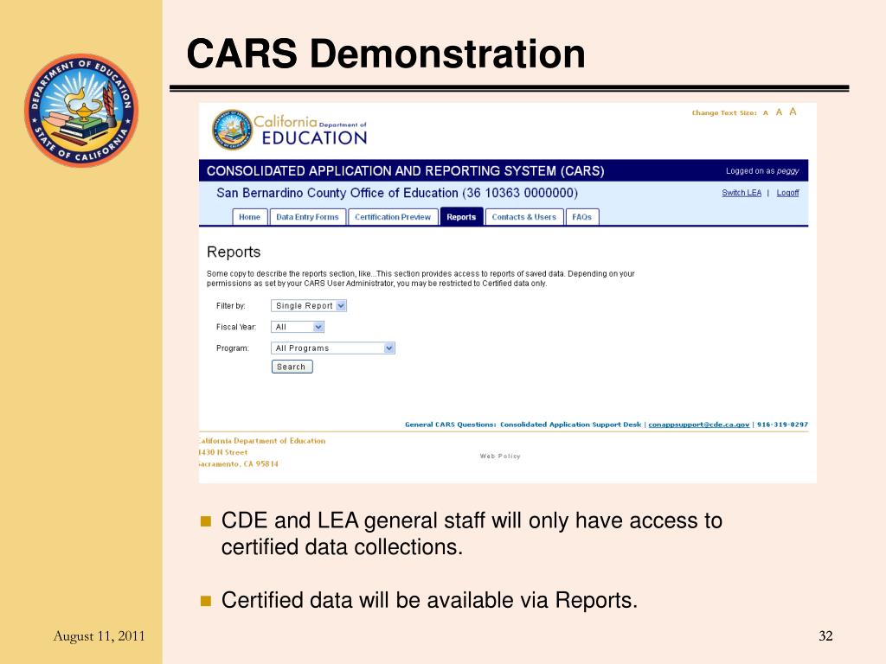Viewport: 886px width, 664px height.
Task: Click the 'California Department of Education' footer address line
Action: pyautogui.click(x=262, y=441)
